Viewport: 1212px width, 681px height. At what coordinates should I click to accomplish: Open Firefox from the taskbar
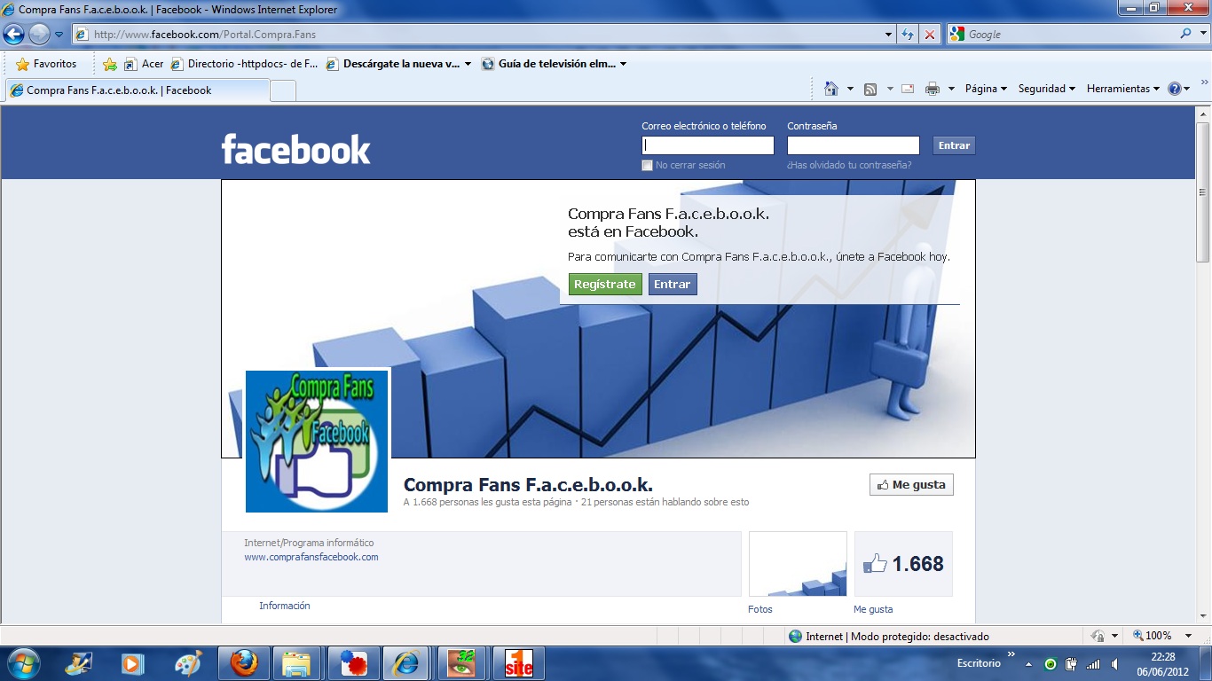coord(244,663)
